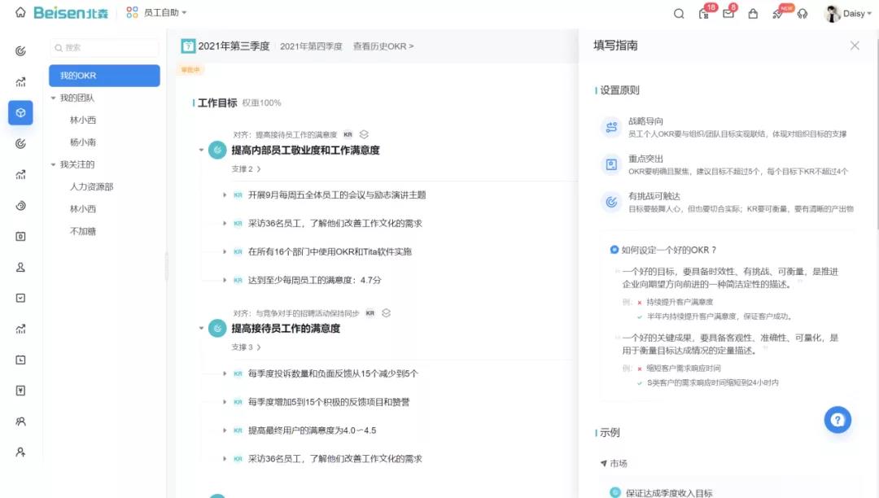Click in the 搜索 search field
The width and height of the screenshot is (879, 498).
click(104, 48)
